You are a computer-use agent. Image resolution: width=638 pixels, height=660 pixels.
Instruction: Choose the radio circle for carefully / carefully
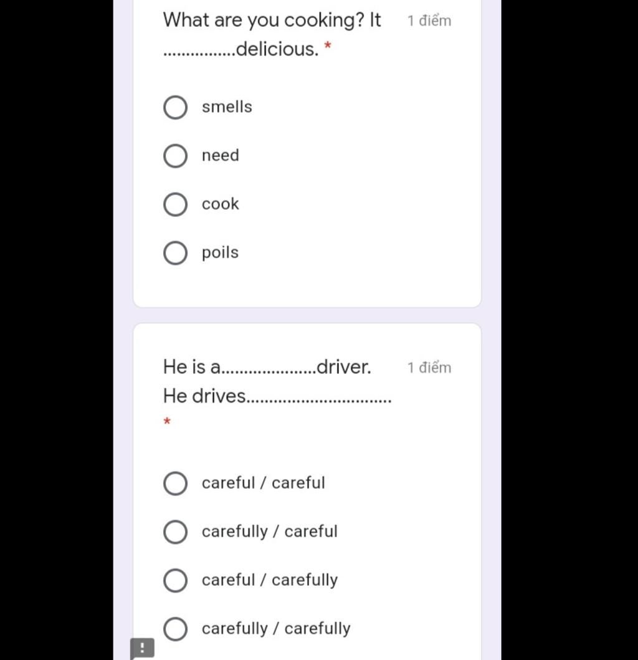(175, 629)
